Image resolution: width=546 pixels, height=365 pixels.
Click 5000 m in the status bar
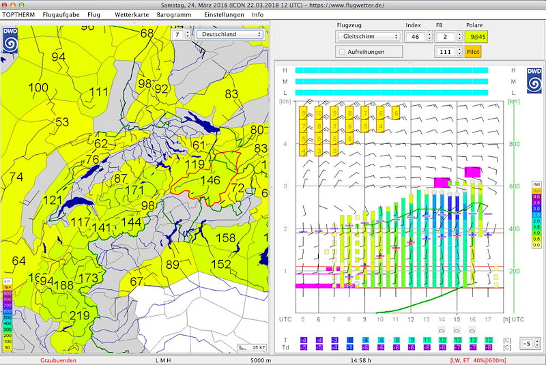(261, 360)
